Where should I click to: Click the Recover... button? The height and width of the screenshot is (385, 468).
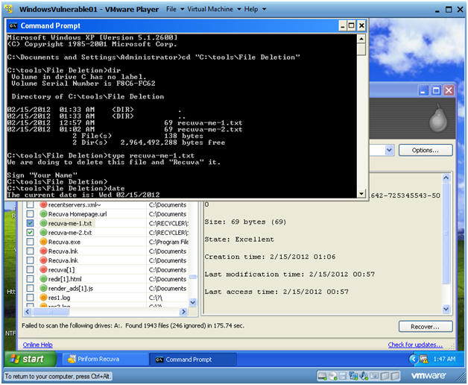click(x=426, y=326)
